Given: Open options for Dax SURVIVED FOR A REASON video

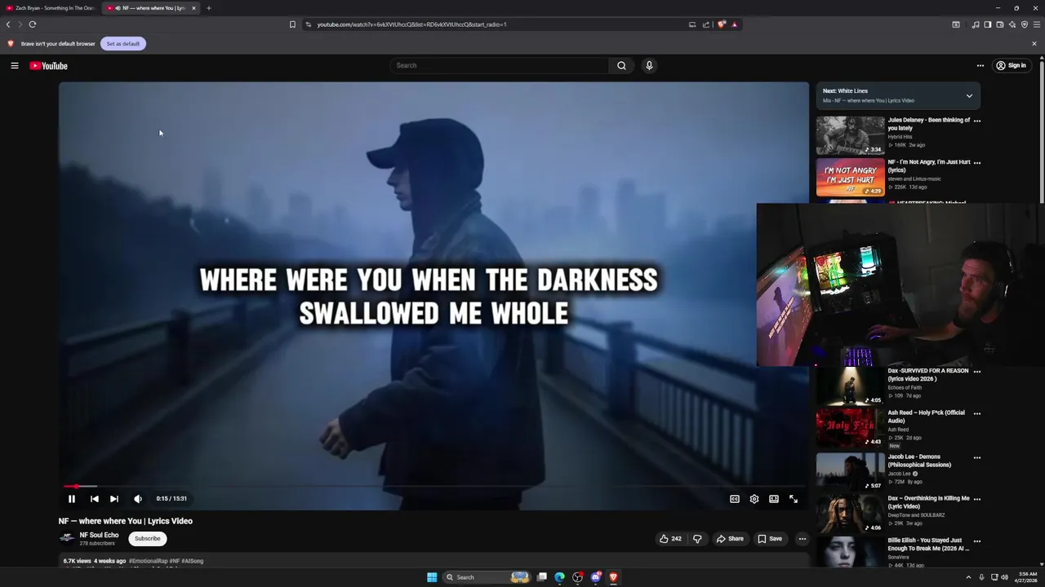Looking at the screenshot, I should [977, 371].
